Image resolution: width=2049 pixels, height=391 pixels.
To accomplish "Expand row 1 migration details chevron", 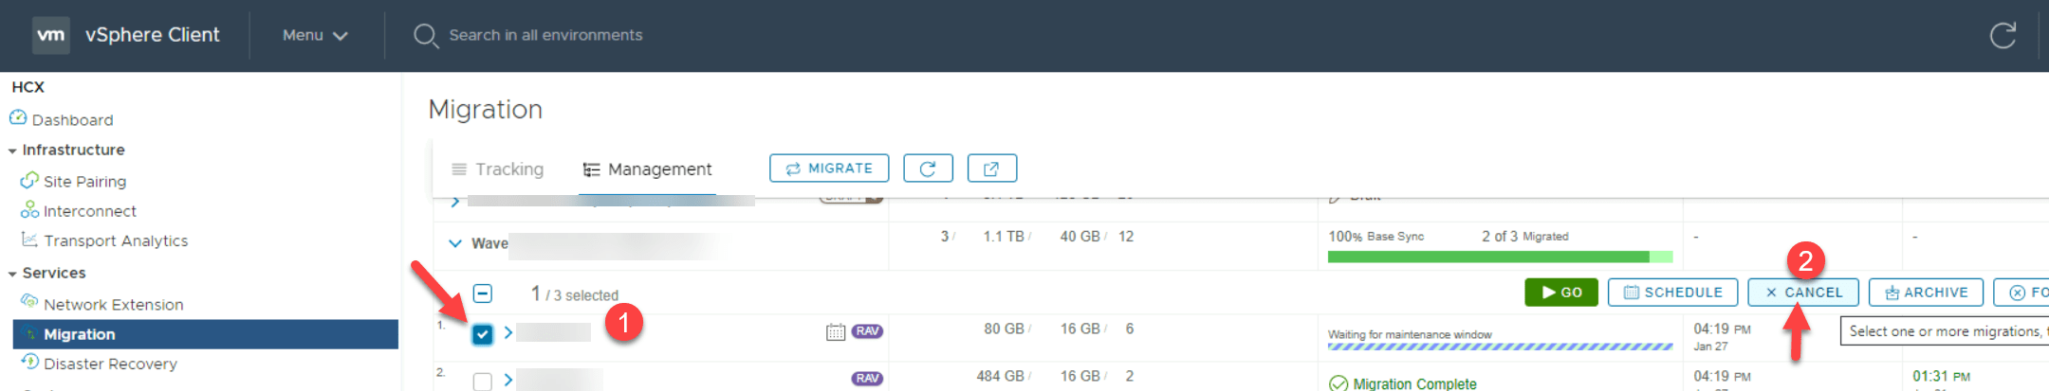I will click(x=508, y=332).
